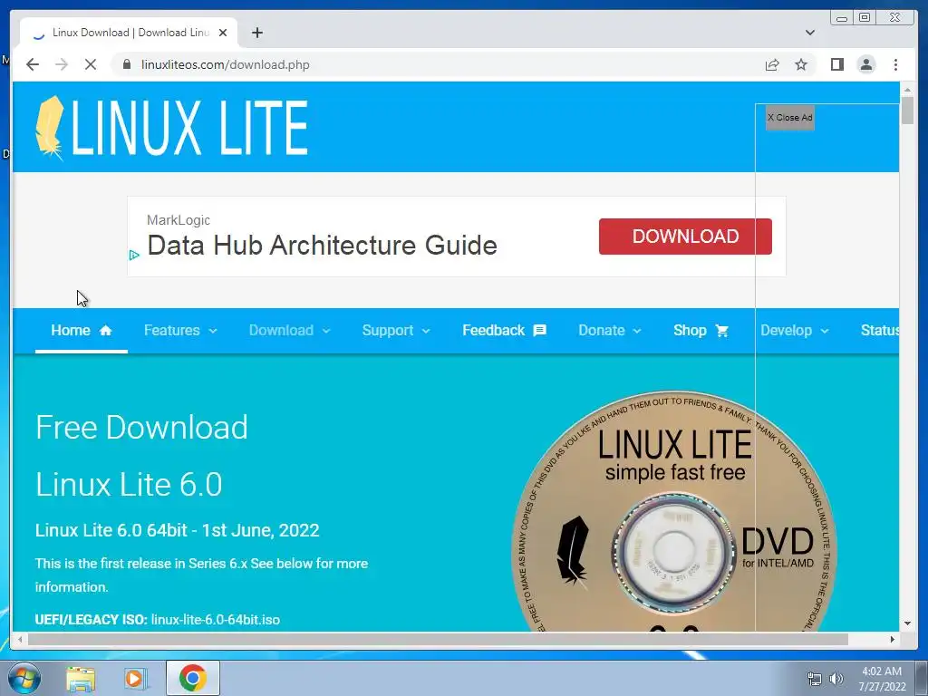
Task: Go back to the previous page
Action: (33, 64)
